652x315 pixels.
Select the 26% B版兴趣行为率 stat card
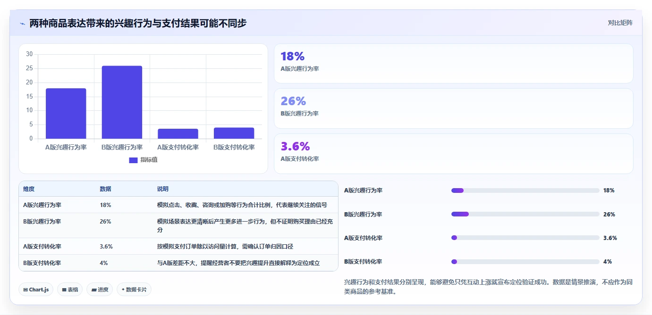(453, 108)
